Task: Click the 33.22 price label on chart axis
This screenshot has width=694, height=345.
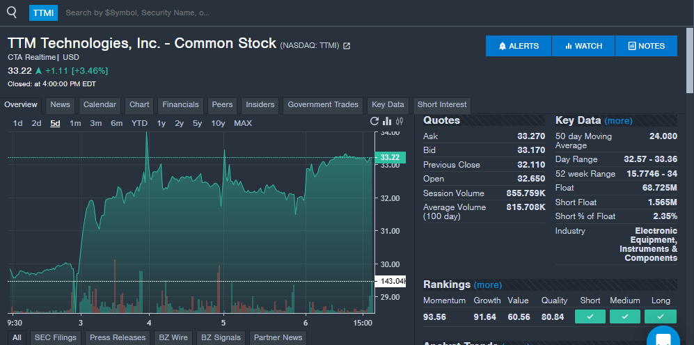Action: (390, 157)
